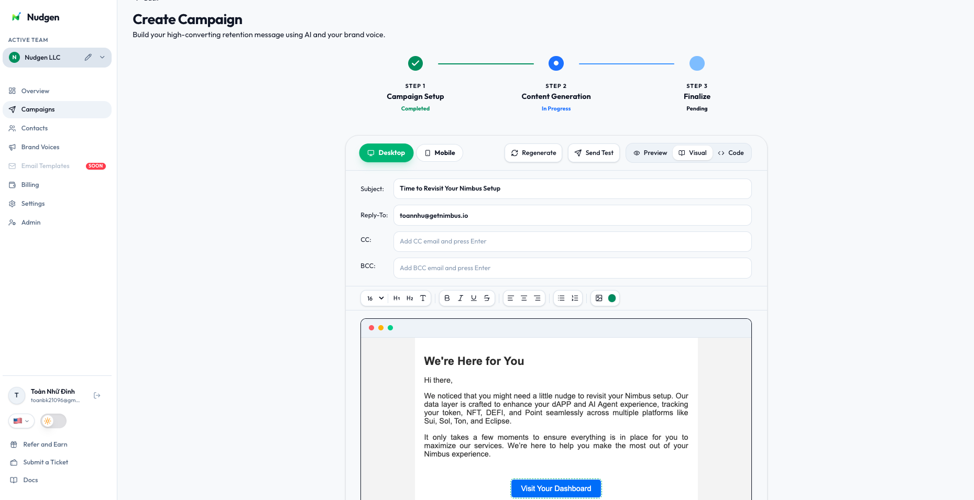This screenshot has width=974, height=500.
Task: Open the Billing page
Action: (57, 185)
